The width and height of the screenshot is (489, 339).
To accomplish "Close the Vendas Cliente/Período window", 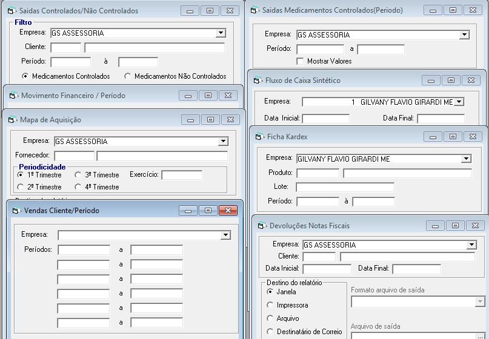I will coord(228,211).
